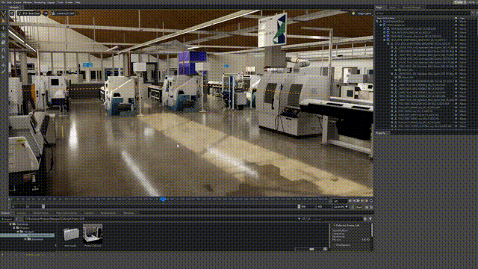The image size is (478, 269).
Task: Toggle visibility eye of the root stage prim
Action: click(456, 22)
